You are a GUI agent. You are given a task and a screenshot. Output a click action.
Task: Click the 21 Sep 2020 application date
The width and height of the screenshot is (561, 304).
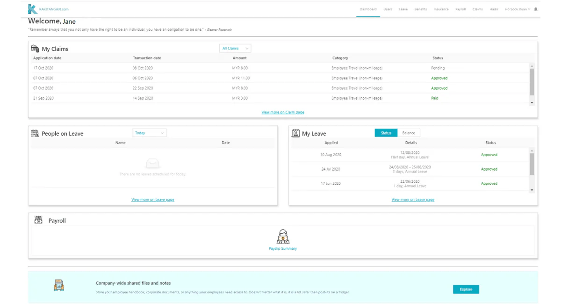43,98
